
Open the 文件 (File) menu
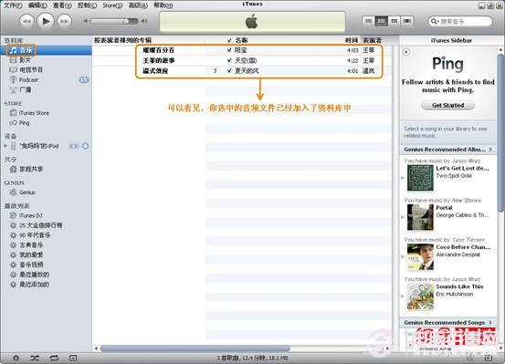coord(13,5)
